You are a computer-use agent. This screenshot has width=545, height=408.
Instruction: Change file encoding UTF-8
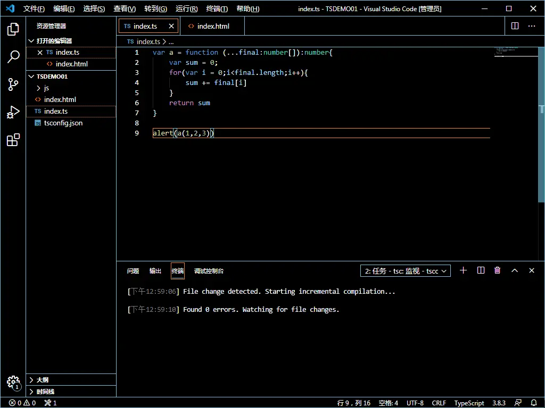[415, 403]
